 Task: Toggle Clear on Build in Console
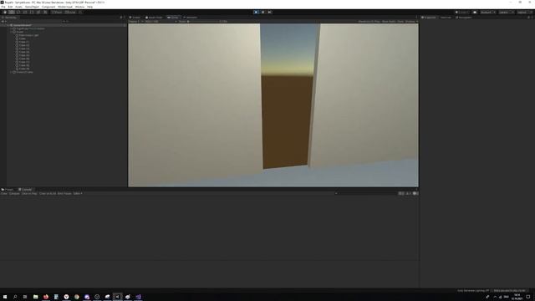48,193
